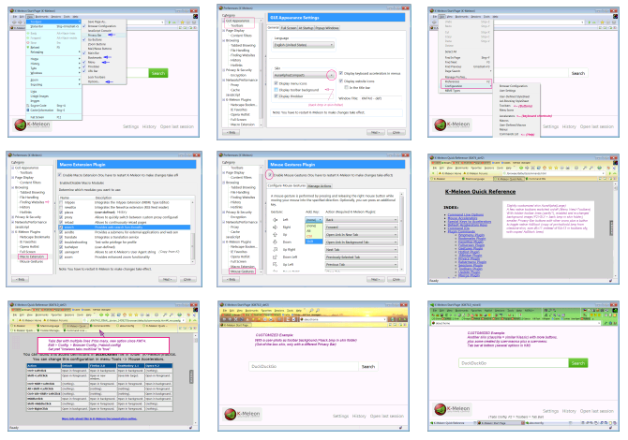Click Back in the Mouse Gestures window
This screenshot has width=628, height=440.
tap(232, 280)
